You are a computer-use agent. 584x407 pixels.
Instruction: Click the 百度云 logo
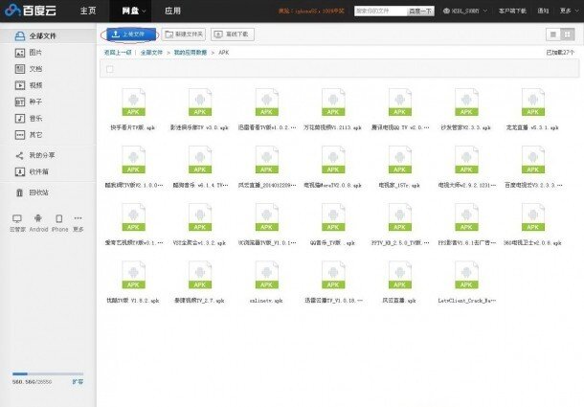[31, 11]
